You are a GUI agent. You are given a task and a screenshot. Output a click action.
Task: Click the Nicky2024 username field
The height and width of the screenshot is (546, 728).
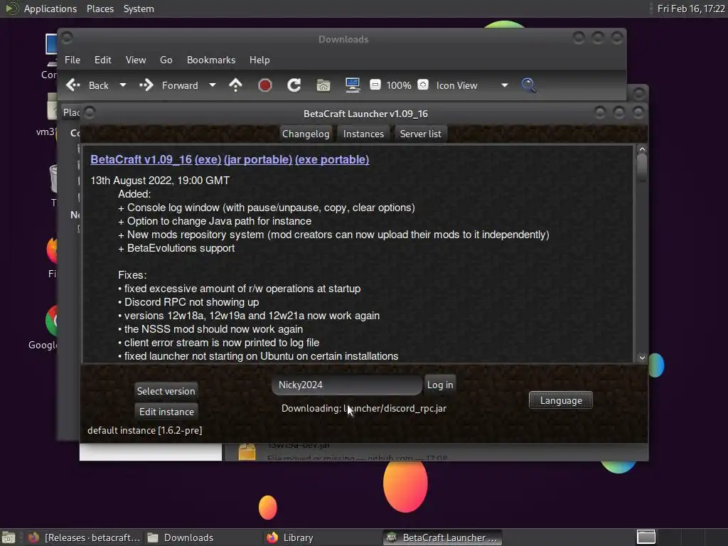(x=347, y=385)
